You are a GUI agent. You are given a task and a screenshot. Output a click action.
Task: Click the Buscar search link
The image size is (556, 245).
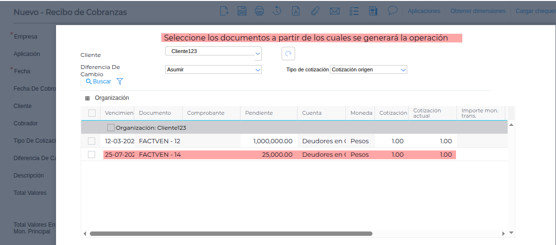click(x=99, y=82)
